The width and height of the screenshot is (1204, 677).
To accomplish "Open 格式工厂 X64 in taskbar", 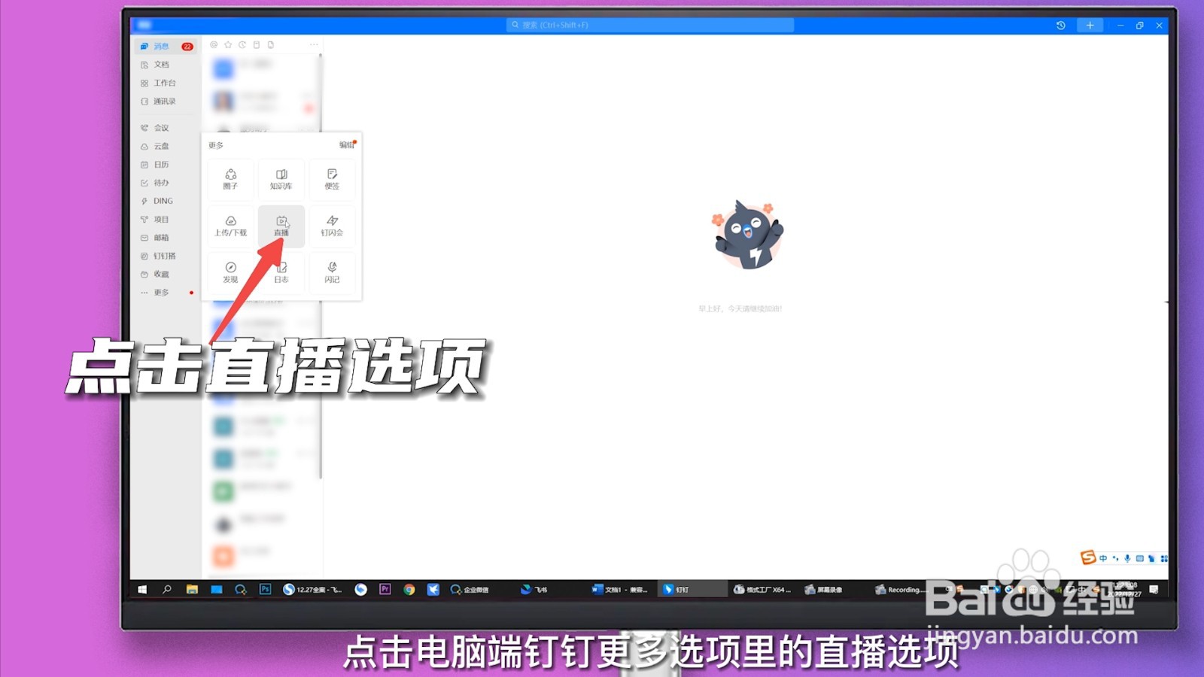I will point(762,590).
